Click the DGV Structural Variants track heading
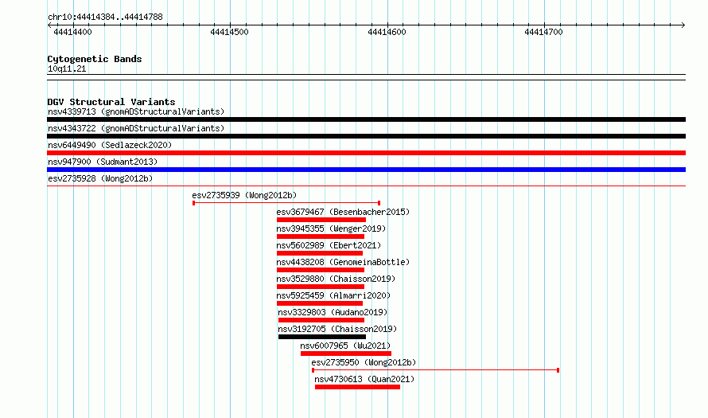708x418 pixels. (111, 102)
